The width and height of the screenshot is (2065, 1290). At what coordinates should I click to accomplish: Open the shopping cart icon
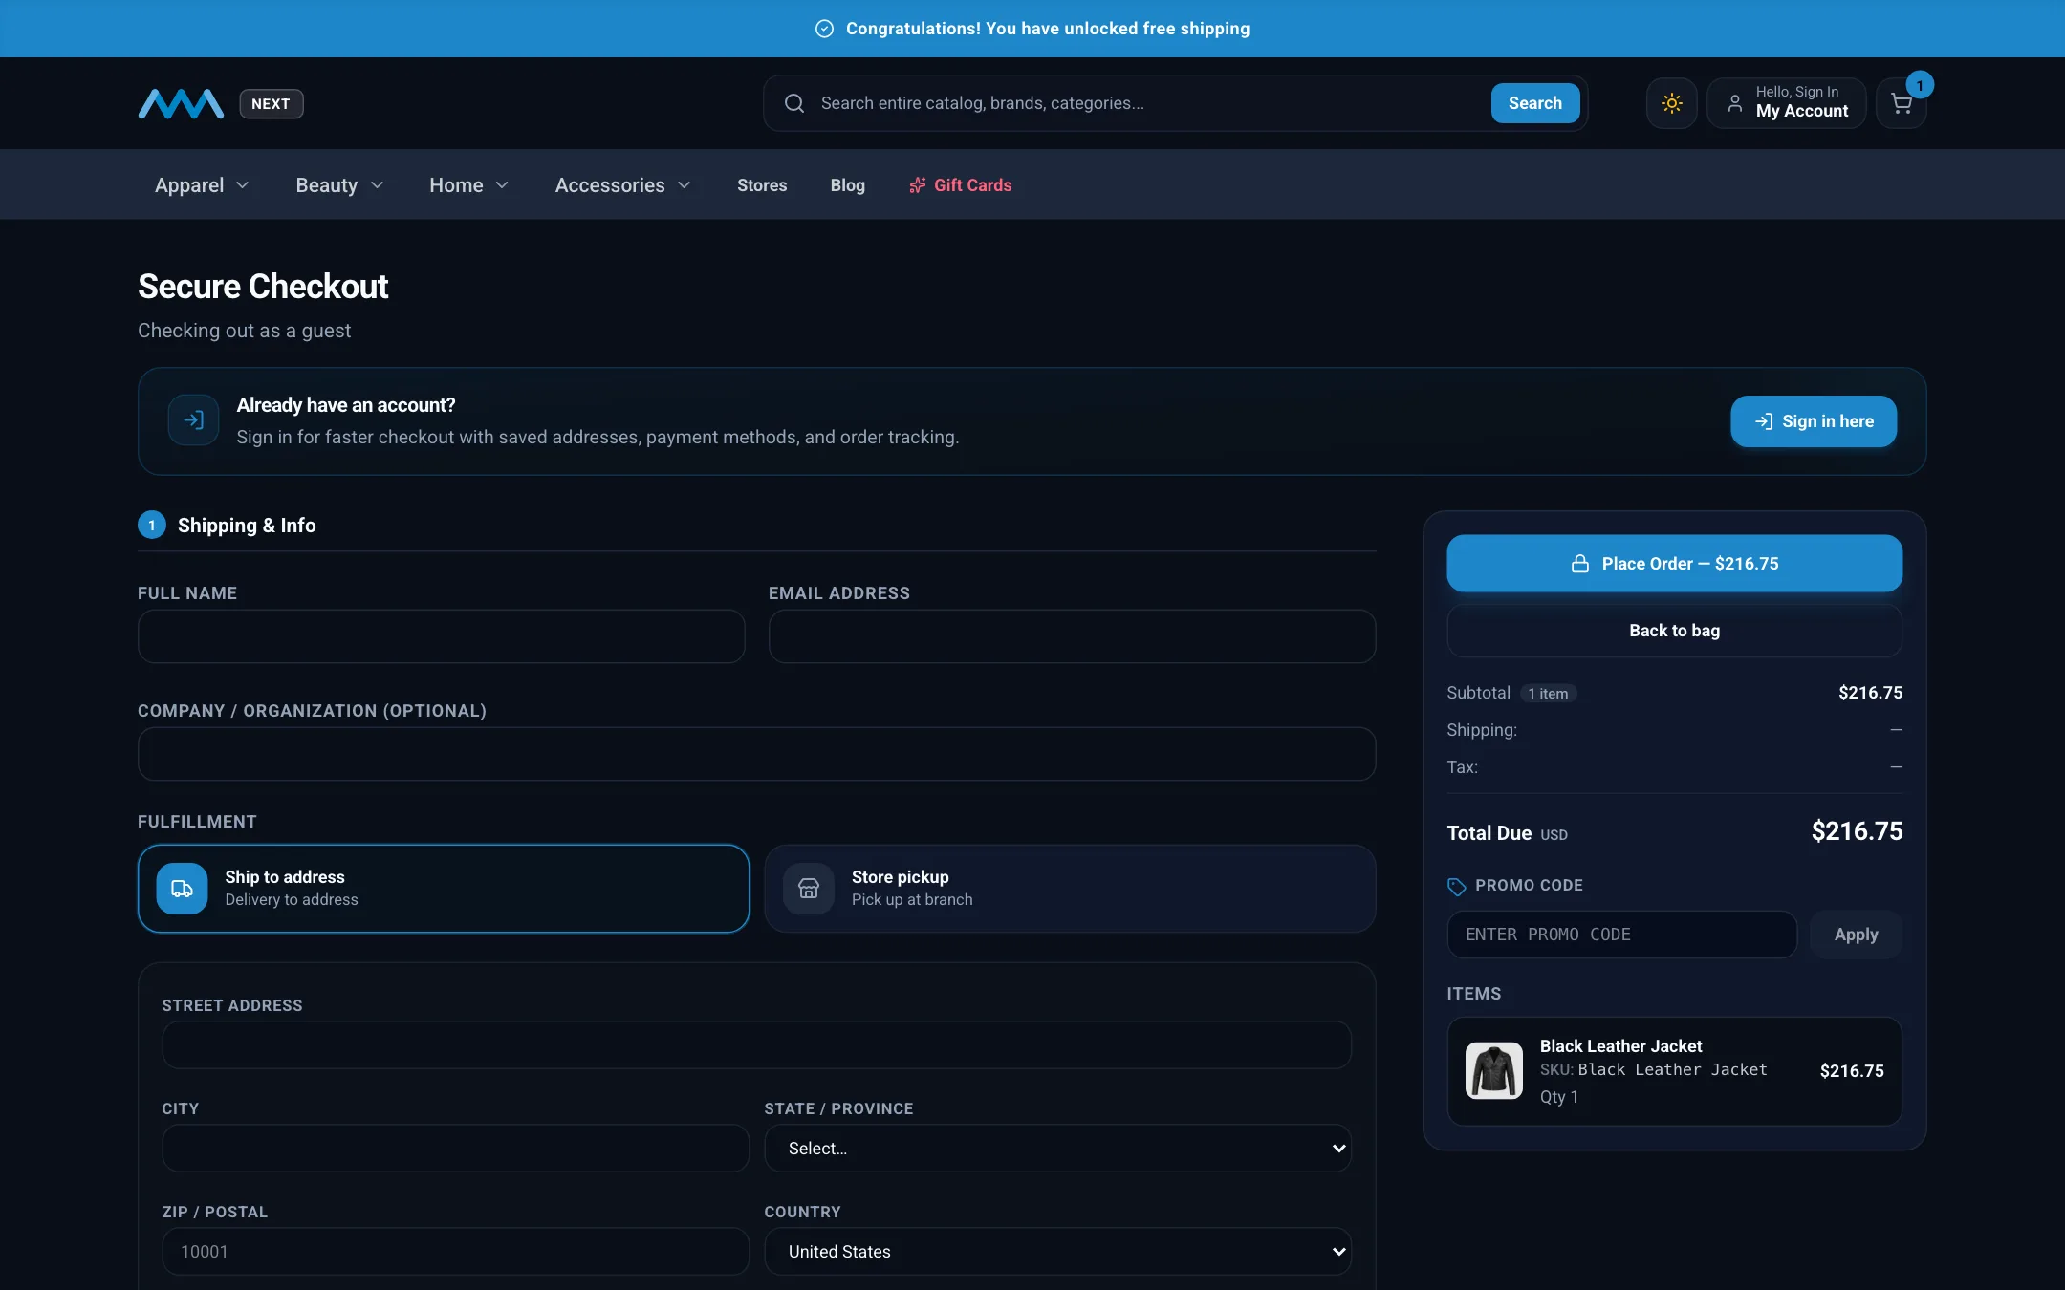click(x=1901, y=103)
